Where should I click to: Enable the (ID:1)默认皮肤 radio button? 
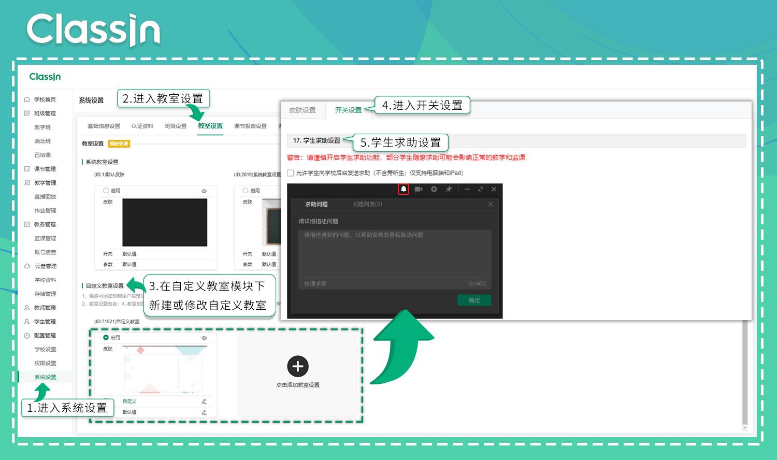point(106,191)
